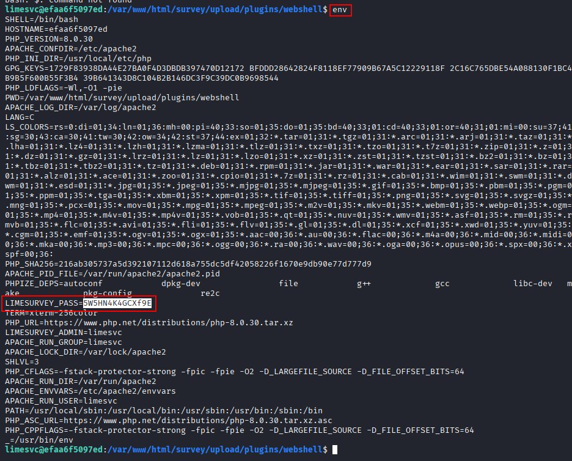Select the APACHE_RUN_GROUP=limesvc line
Screen dimensions: 572x461
64,342
